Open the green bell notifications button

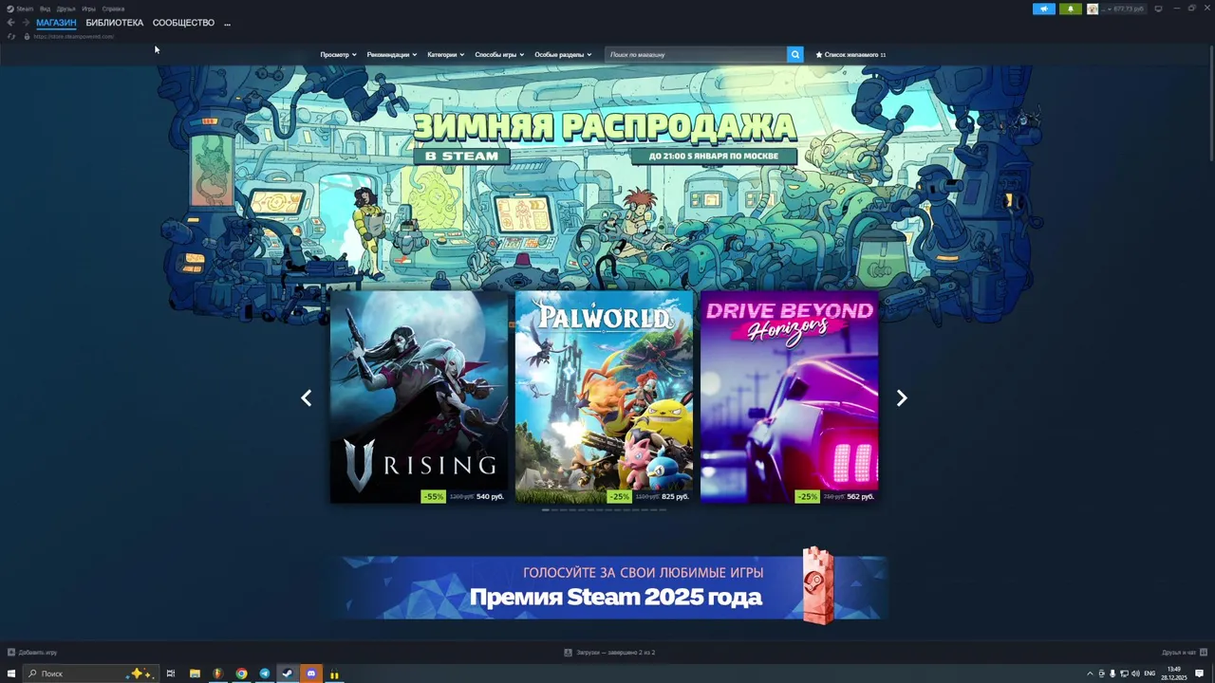pyautogui.click(x=1071, y=9)
